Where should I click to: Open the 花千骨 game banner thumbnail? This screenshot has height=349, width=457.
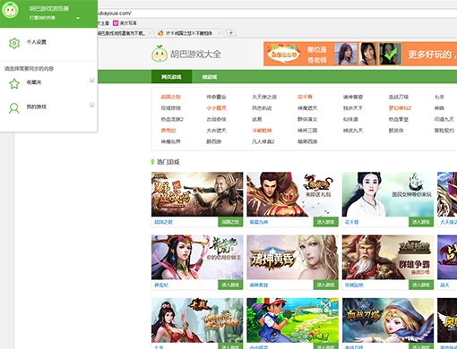point(388,194)
